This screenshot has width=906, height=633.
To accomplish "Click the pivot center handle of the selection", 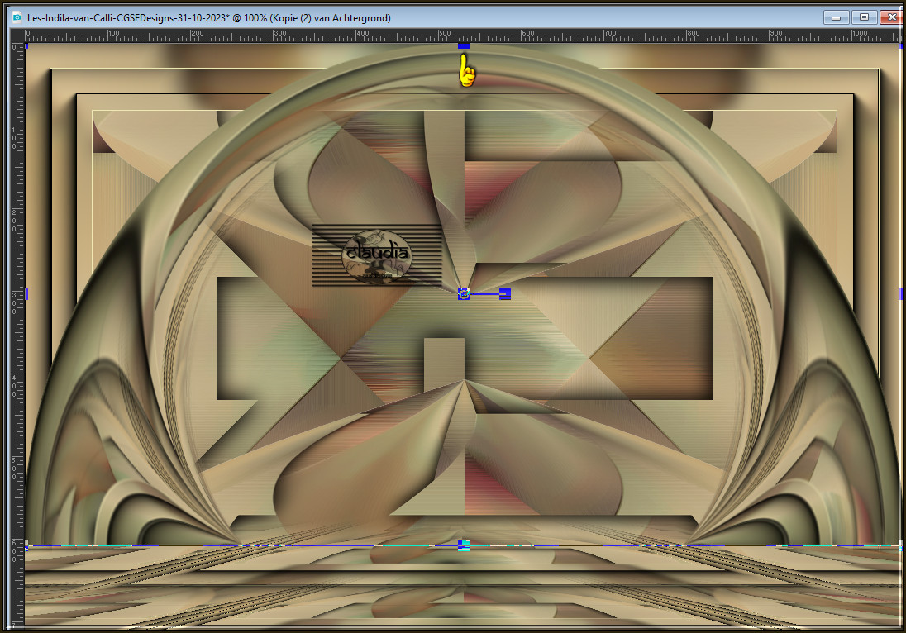I will pyautogui.click(x=464, y=294).
